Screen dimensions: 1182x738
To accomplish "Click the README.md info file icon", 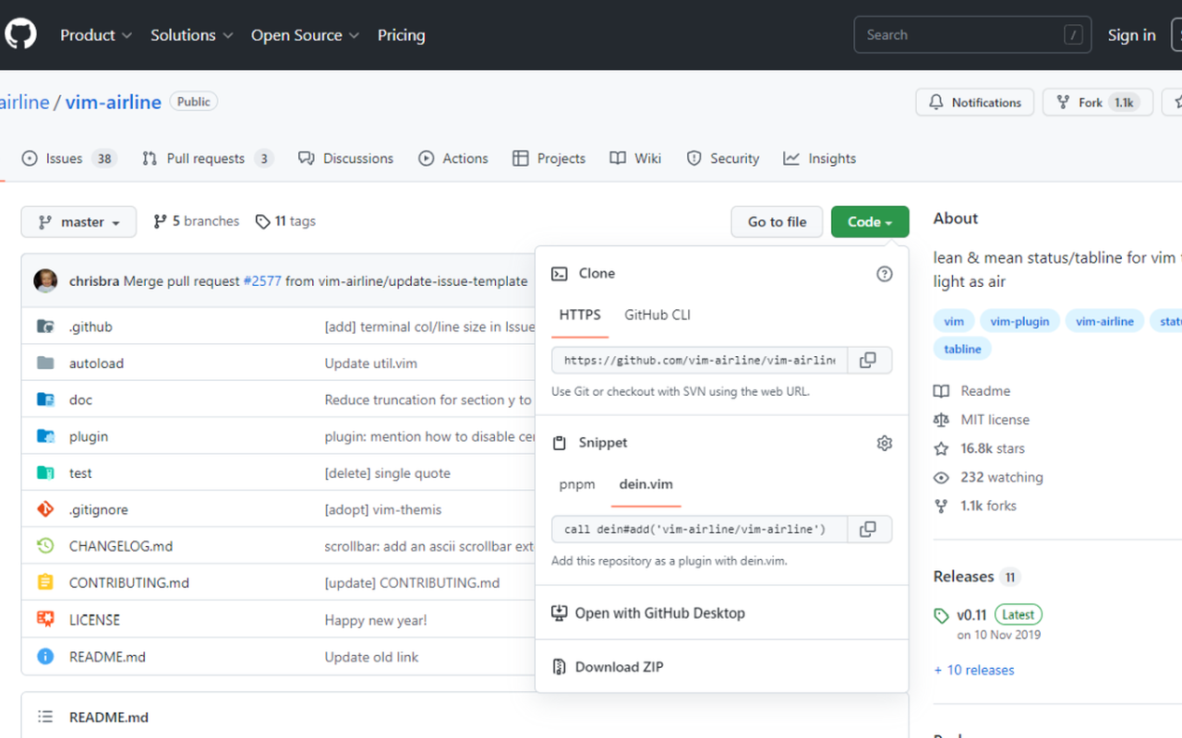I will 45,657.
